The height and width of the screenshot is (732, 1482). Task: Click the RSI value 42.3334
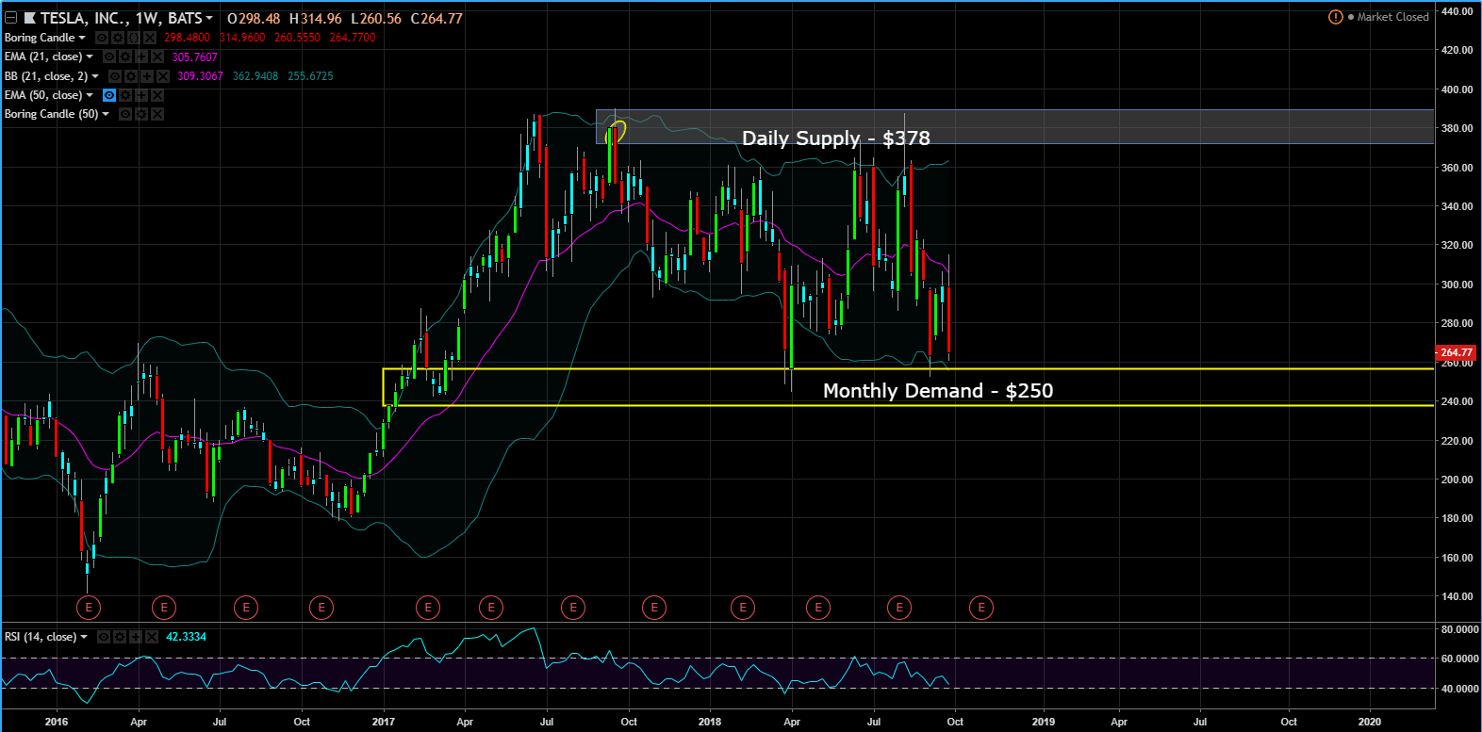pyautogui.click(x=187, y=637)
